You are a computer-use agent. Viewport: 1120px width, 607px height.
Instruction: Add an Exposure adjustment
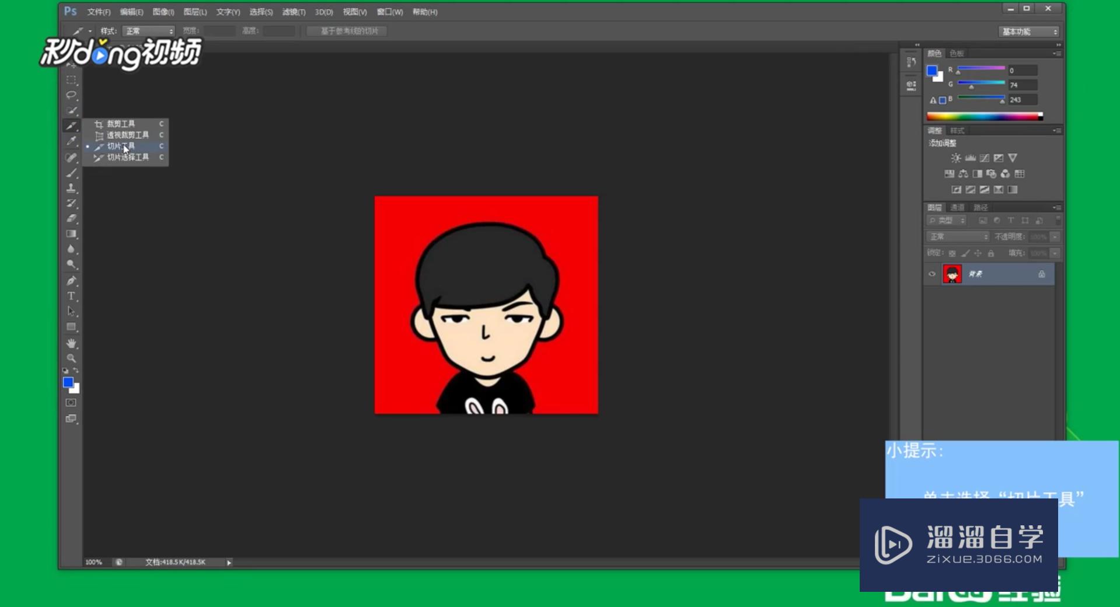pos(999,158)
